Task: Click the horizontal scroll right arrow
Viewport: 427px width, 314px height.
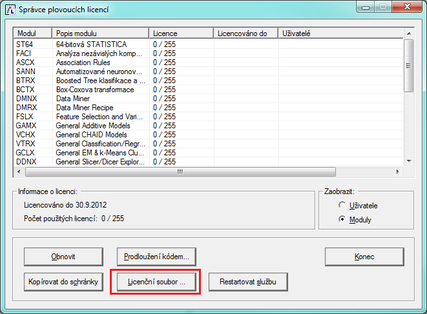Action: click(x=397, y=172)
